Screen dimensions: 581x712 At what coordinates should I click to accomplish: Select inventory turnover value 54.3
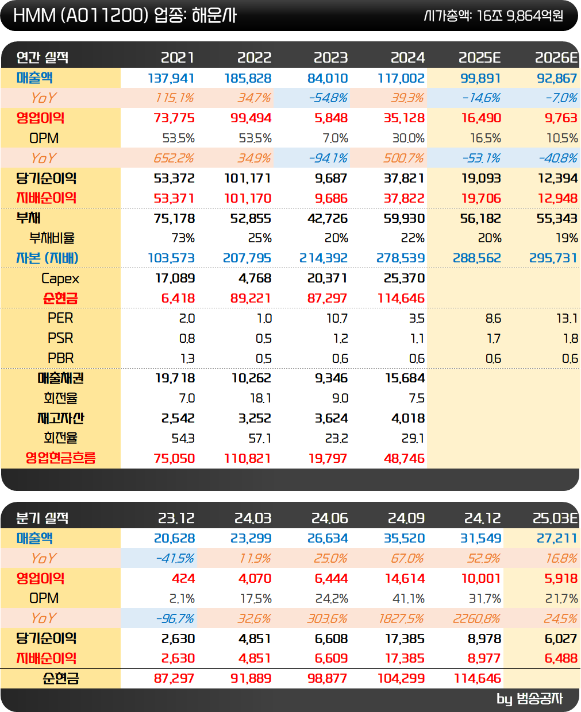pyautogui.click(x=183, y=439)
